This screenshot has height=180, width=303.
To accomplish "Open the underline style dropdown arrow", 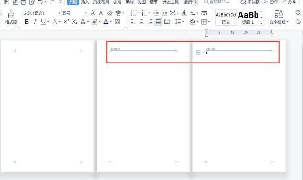I will (x=48, y=22).
